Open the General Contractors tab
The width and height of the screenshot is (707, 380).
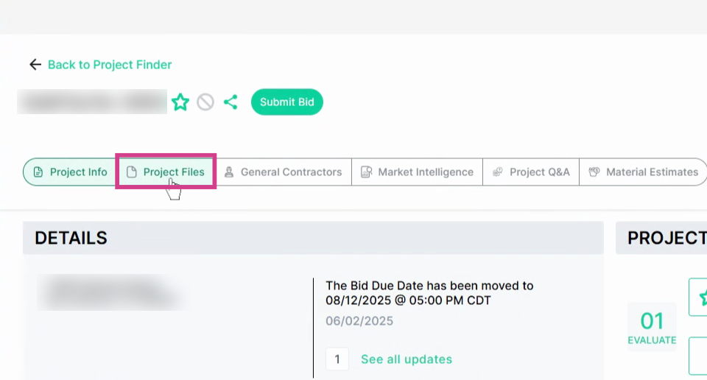283,172
